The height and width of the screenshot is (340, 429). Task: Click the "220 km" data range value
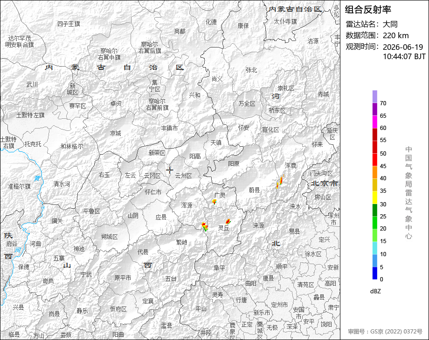(x=395, y=35)
